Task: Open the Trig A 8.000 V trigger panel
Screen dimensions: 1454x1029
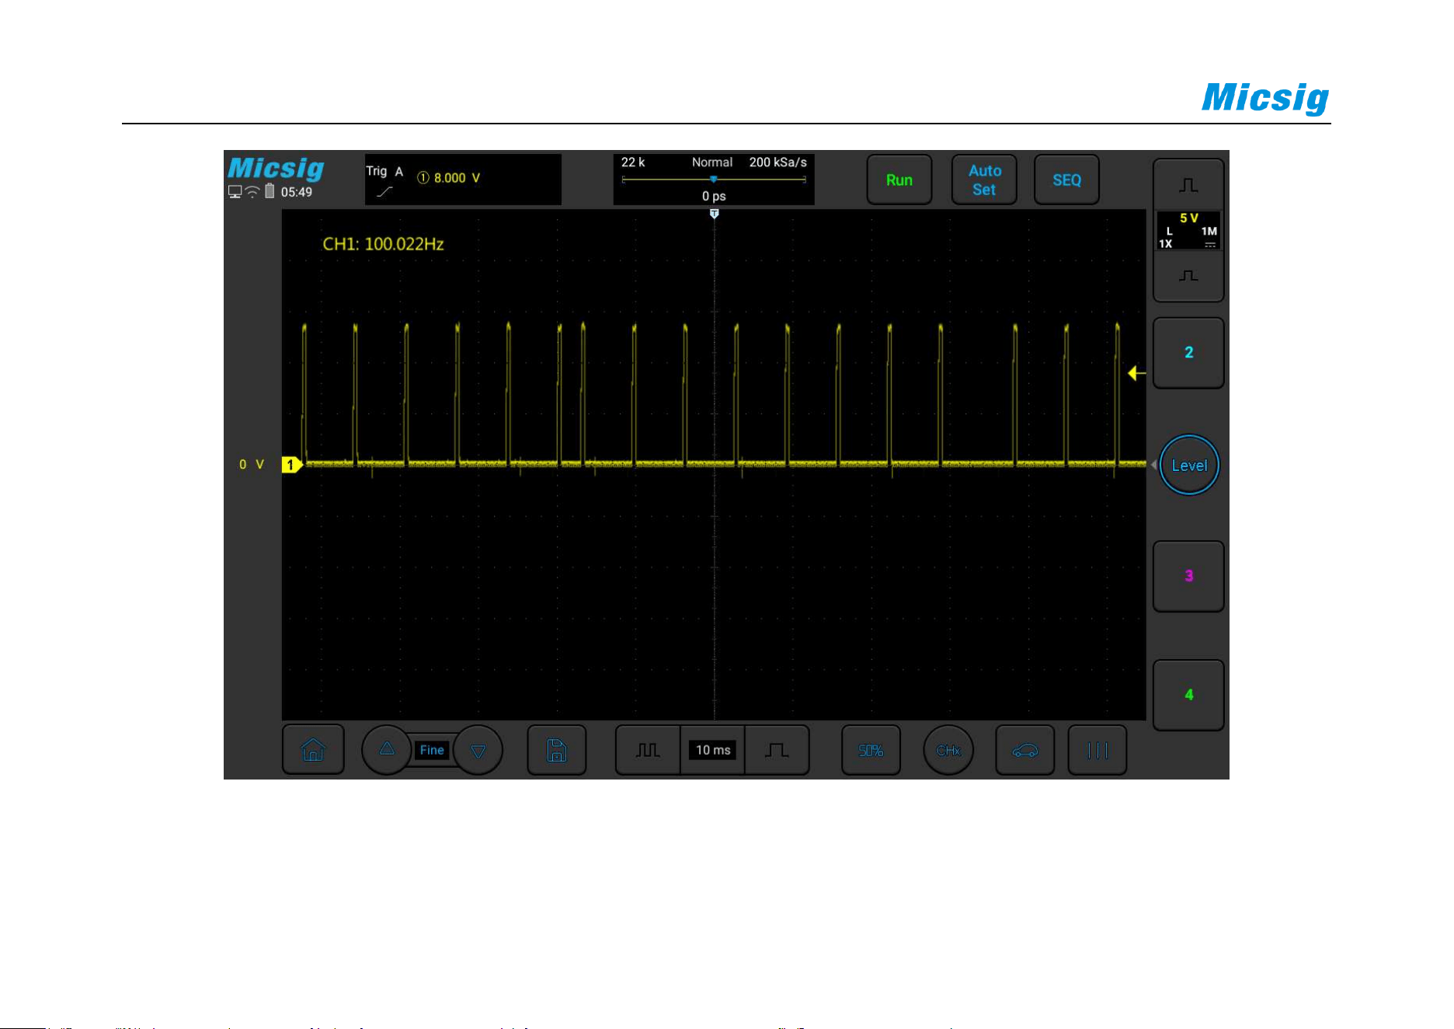Action: click(463, 180)
